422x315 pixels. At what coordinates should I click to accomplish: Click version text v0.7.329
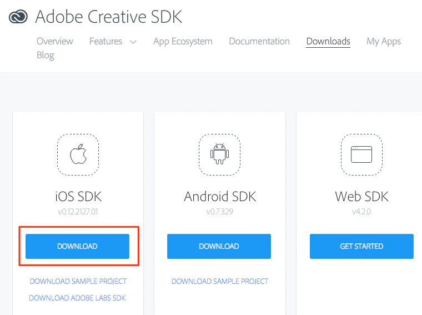point(220,212)
